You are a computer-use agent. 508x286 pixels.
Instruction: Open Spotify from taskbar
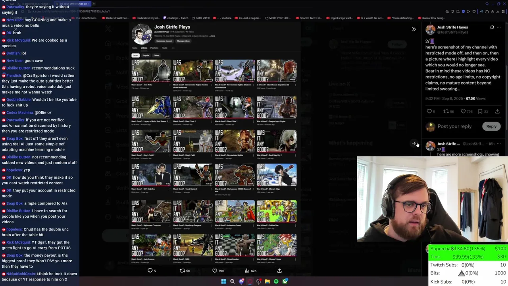coord(276,281)
